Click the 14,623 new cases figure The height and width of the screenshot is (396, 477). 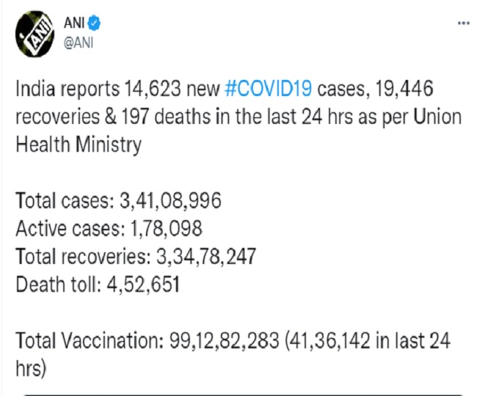(153, 89)
